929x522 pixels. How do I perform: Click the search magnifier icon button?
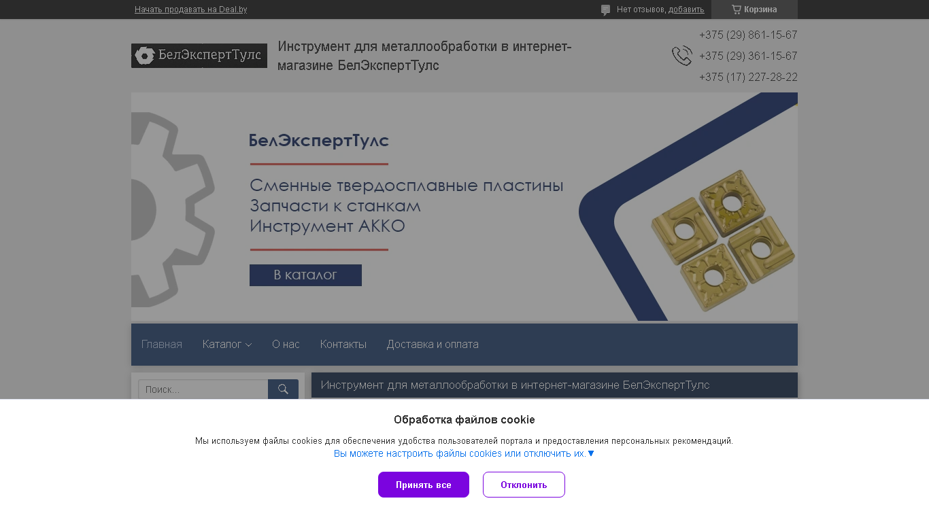[x=283, y=389]
